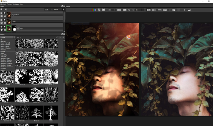Toggle the S_LensFlare layer lightning filter icon

[x=5, y=13]
